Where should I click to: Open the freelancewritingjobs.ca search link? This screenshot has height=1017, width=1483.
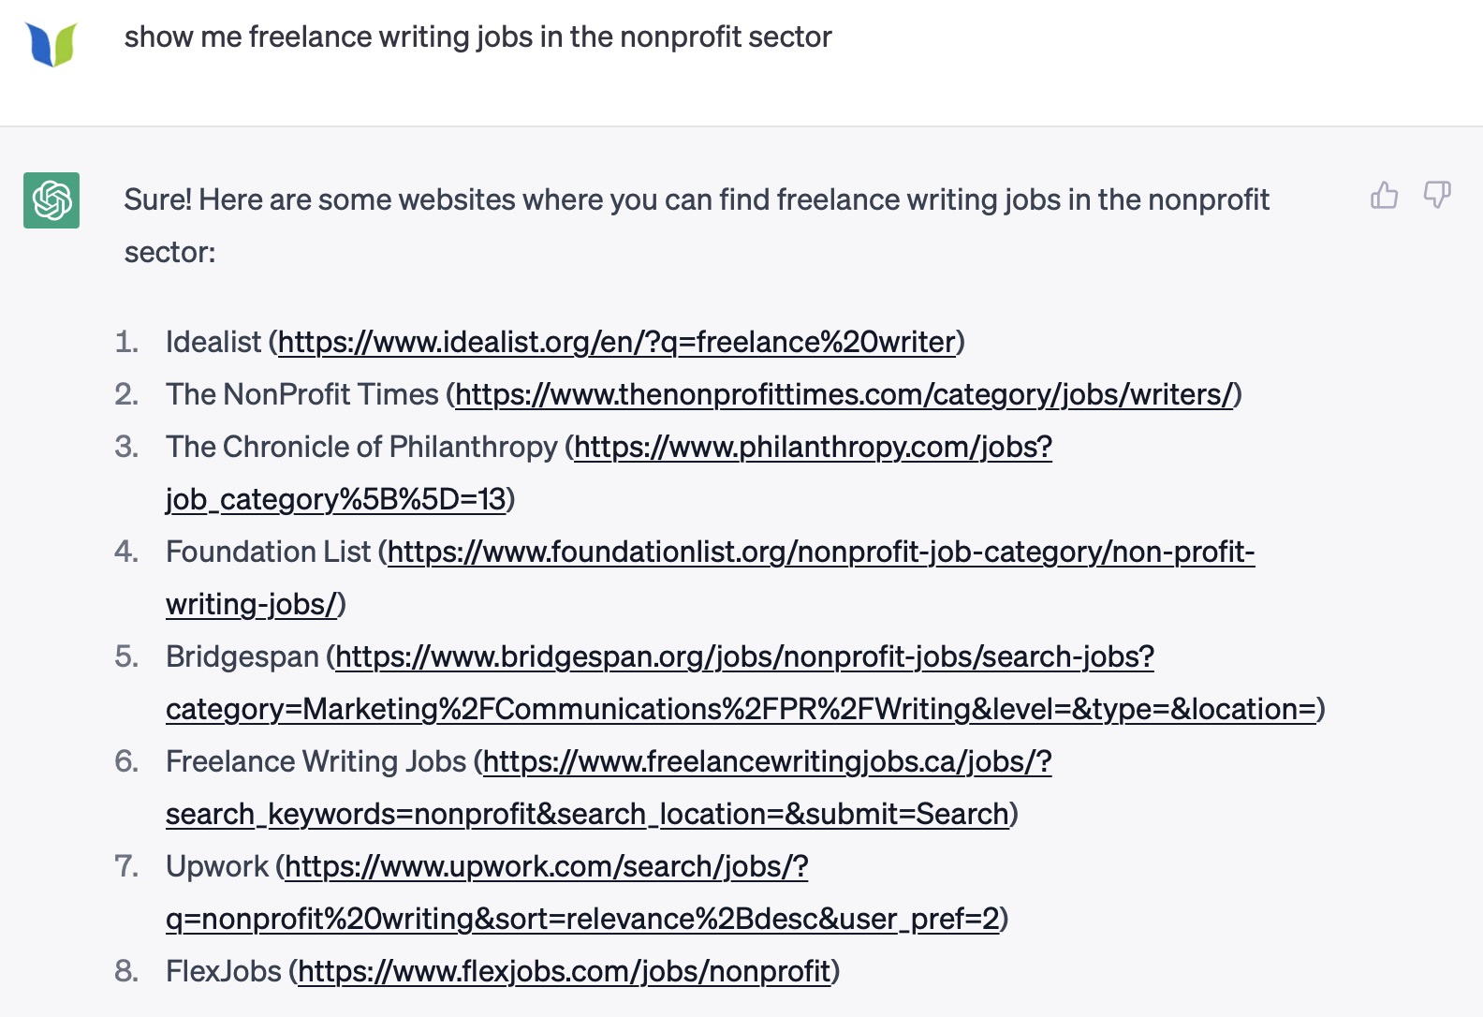(767, 761)
